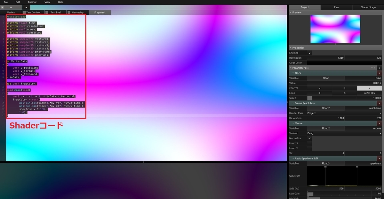Collapse the Preview section
Image resolution: width=384 pixels, height=199 pixels.
[x=291, y=12]
